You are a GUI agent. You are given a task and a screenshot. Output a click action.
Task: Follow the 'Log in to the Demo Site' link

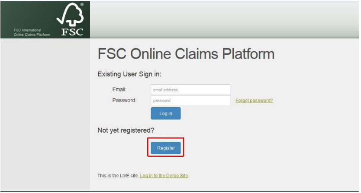tap(164, 176)
